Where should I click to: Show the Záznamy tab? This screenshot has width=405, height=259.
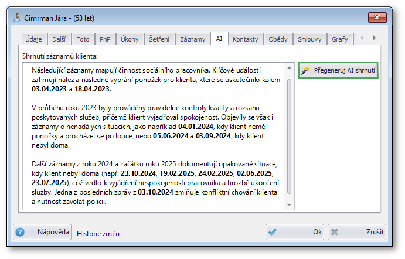click(193, 39)
